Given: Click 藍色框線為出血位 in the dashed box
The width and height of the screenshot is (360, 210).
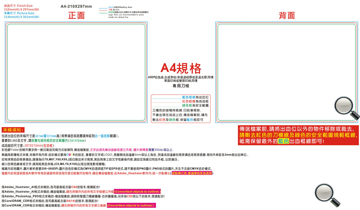Looking at the screenshot, I should point(195,97).
